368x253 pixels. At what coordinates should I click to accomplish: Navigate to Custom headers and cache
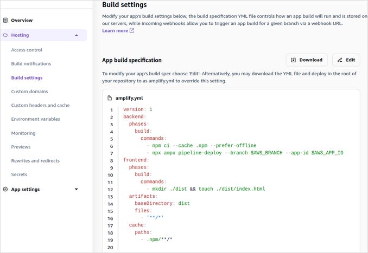[x=40, y=105]
